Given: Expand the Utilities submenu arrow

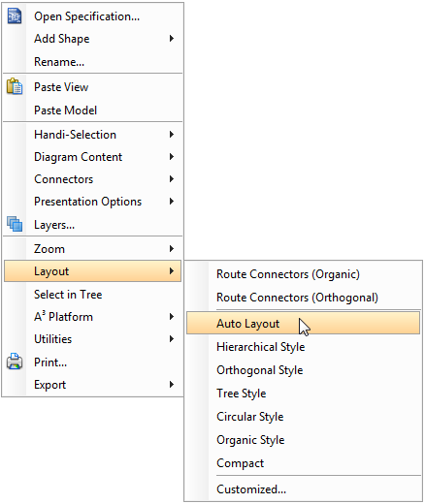Looking at the screenshot, I should coord(172,339).
